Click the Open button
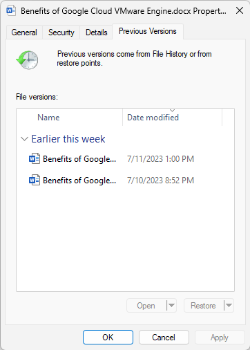 click(x=146, y=306)
